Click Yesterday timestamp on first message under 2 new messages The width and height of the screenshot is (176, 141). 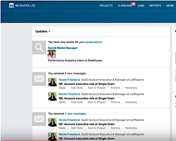pyautogui.click(x=131, y=88)
